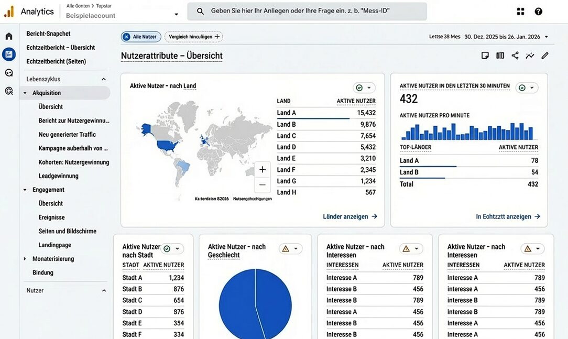The width and height of the screenshot is (568, 339).
Task: Click the 'Länder anzeigen' link
Action: coord(350,216)
